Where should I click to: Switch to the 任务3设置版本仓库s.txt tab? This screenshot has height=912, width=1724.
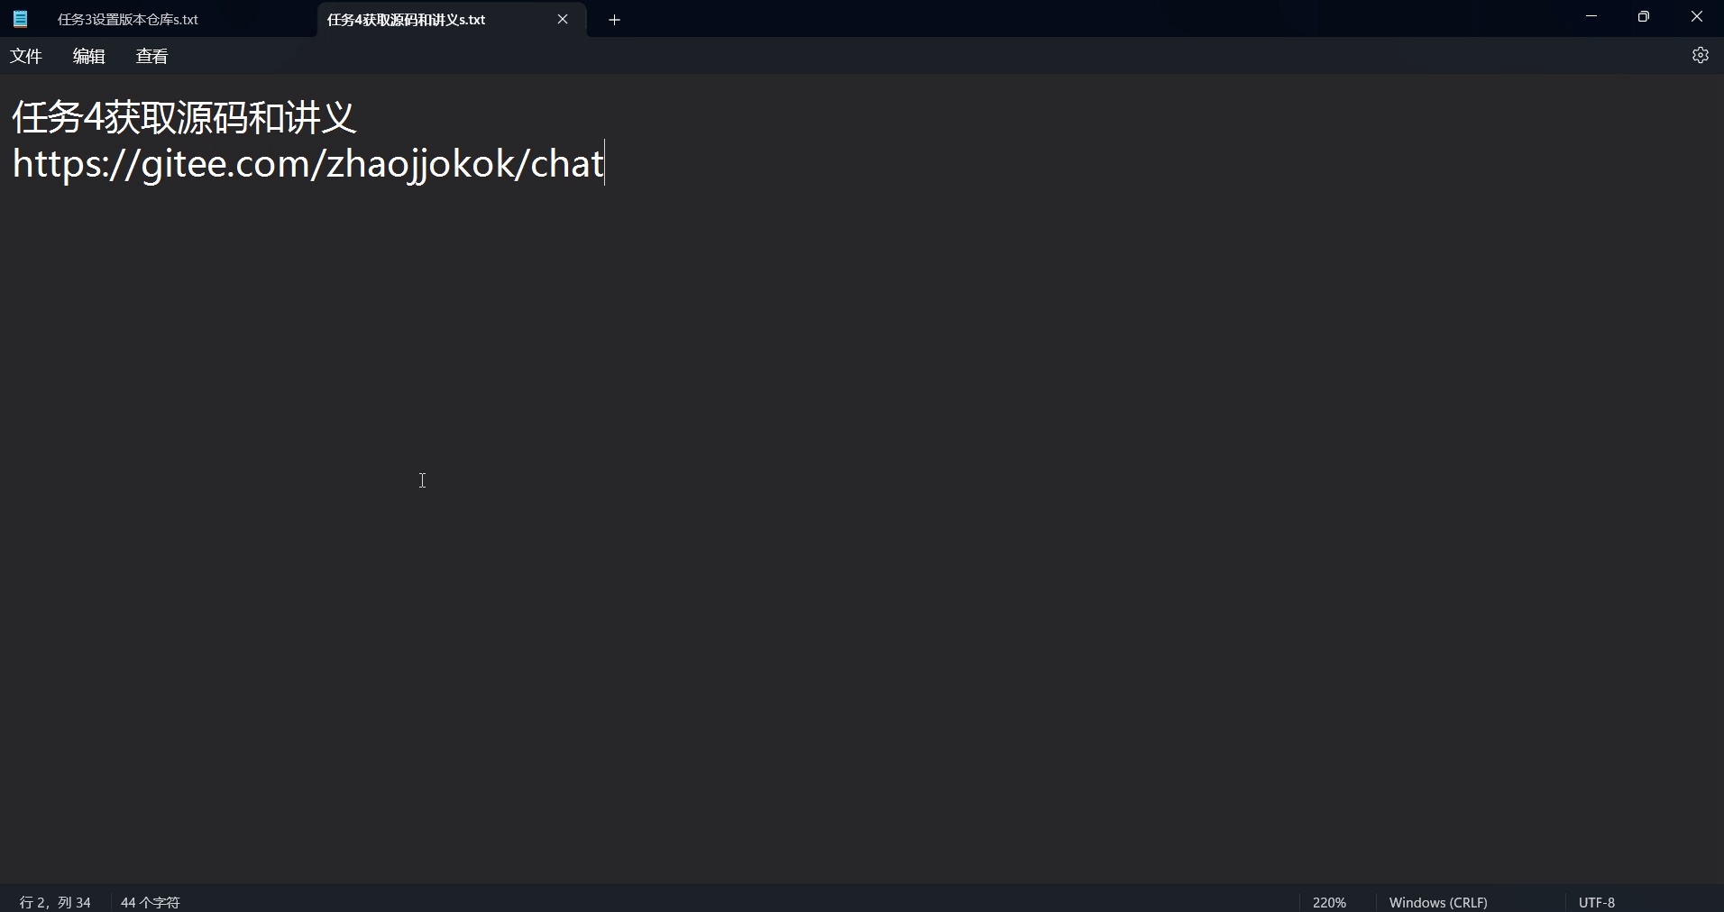[128, 20]
